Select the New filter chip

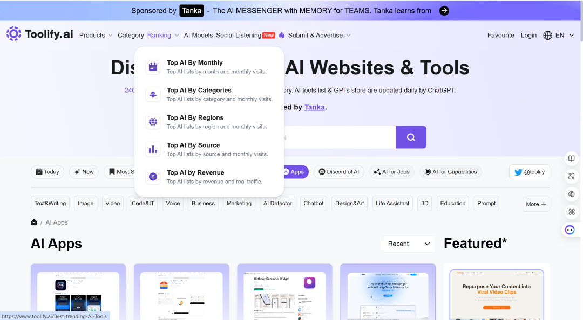84,172
